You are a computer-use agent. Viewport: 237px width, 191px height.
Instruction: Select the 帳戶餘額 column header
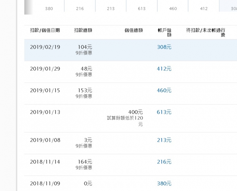[x=165, y=33]
